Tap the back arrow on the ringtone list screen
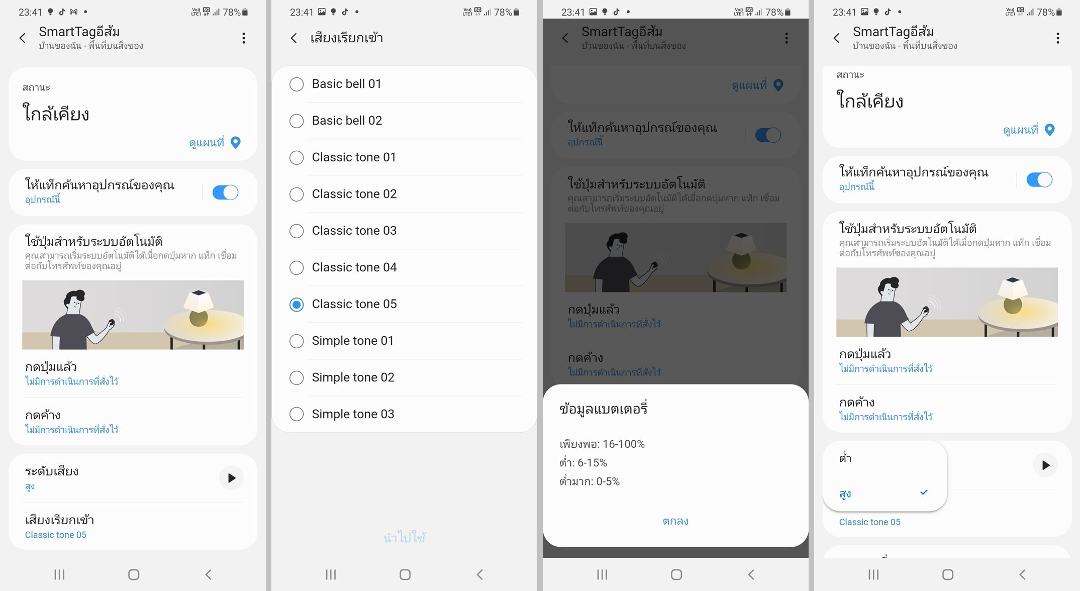This screenshot has width=1080, height=591. (x=294, y=38)
